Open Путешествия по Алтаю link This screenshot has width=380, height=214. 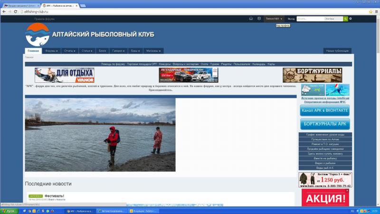[325, 139]
